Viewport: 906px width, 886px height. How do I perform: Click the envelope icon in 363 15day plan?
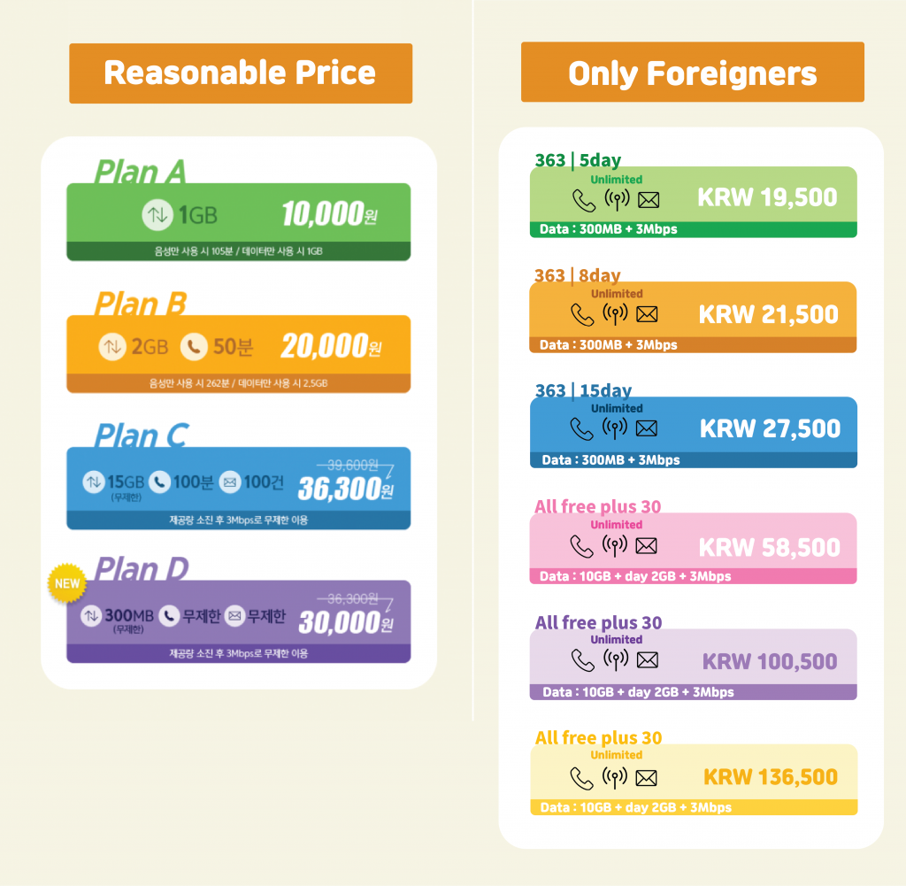tap(647, 428)
